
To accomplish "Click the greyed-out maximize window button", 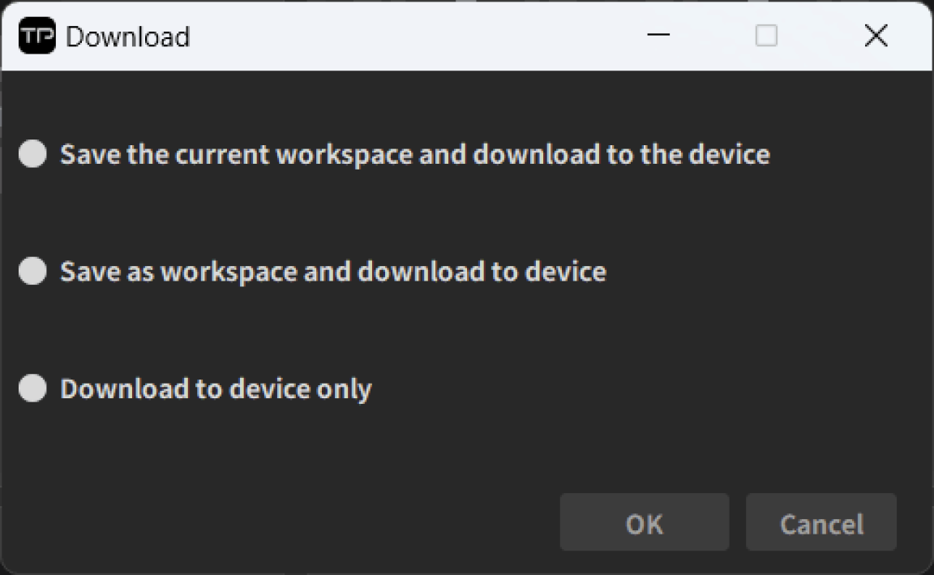I will tap(766, 36).
